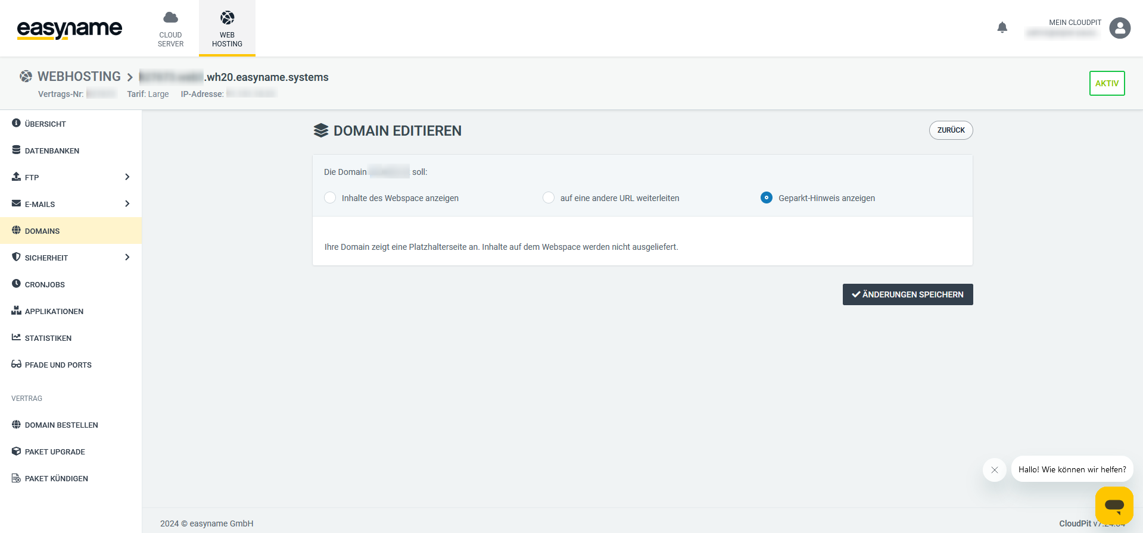
Task: Open Domains in the sidebar menu
Action: 42,231
